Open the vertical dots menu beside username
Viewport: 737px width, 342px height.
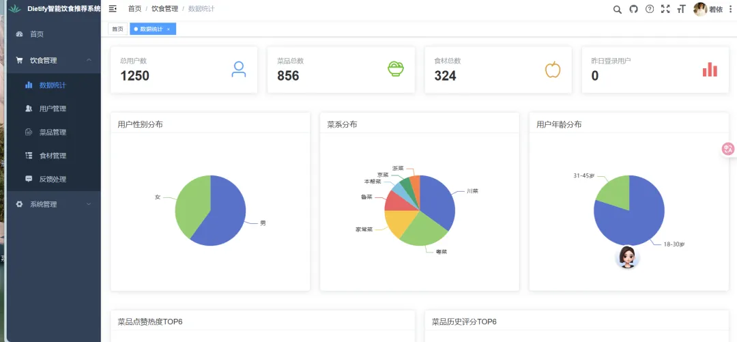[731, 10]
